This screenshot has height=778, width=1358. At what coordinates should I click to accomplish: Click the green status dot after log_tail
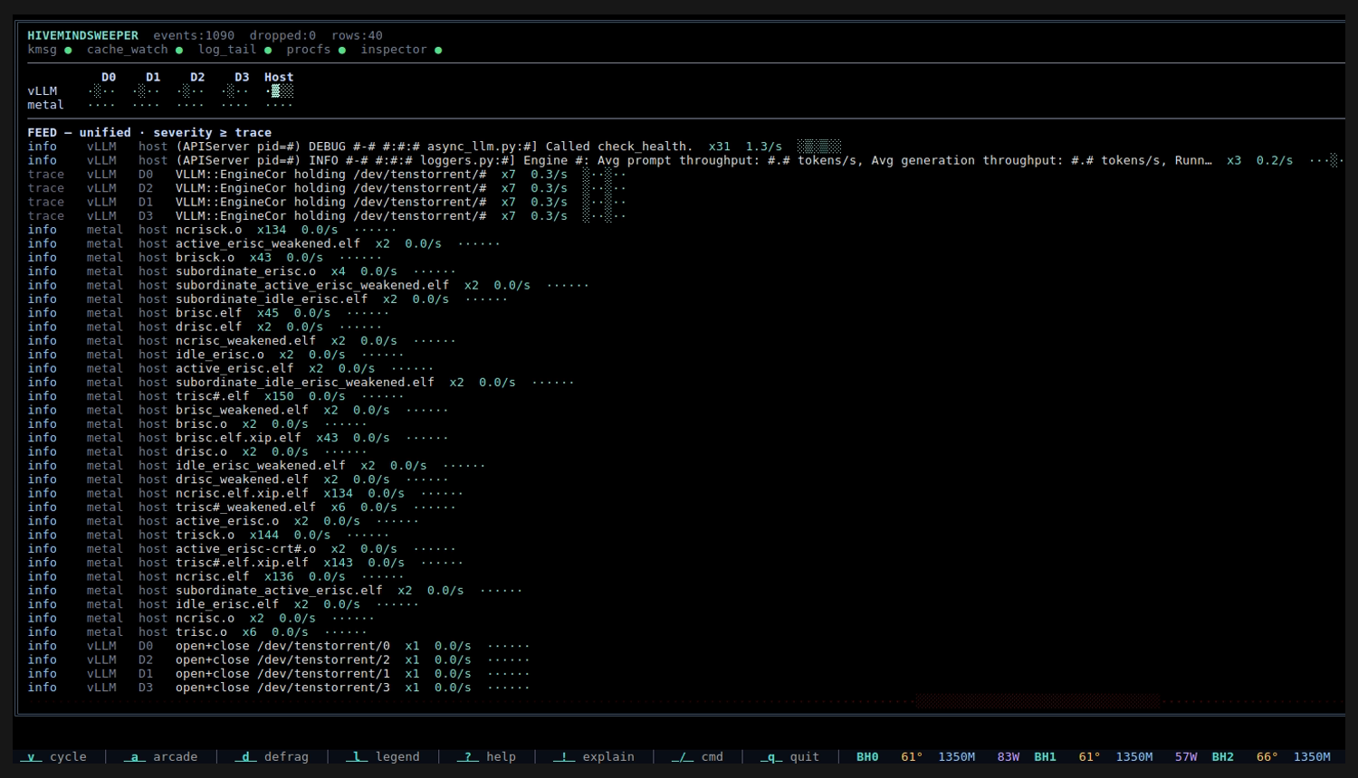click(x=268, y=50)
